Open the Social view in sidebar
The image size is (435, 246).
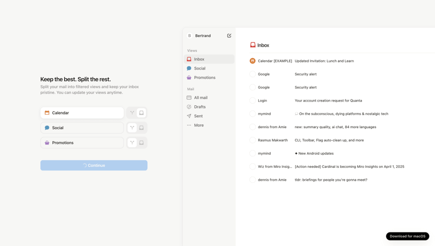pyautogui.click(x=209, y=68)
